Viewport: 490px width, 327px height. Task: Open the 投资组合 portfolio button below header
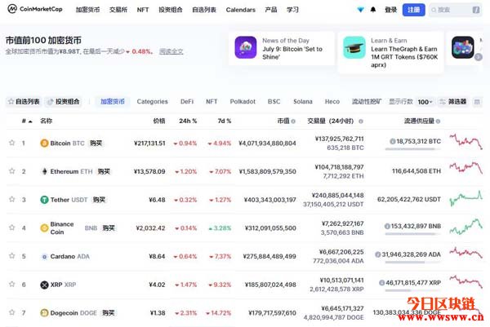[64, 102]
